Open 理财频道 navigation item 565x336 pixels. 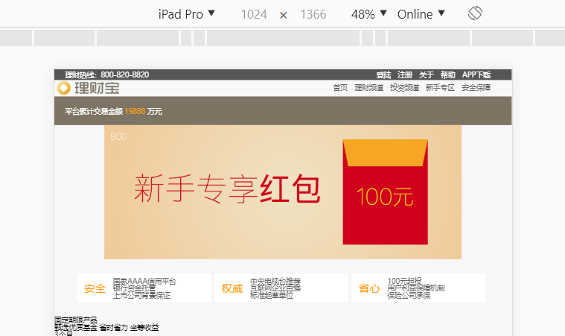coord(368,88)
